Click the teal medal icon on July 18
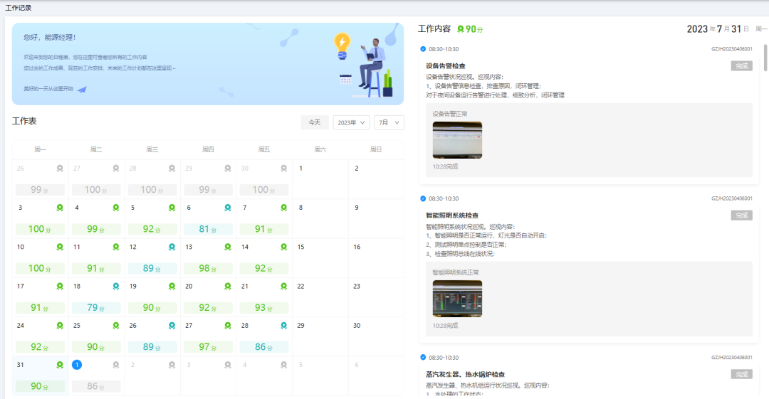This screenshot has width=769, height=399. point(116,286)
